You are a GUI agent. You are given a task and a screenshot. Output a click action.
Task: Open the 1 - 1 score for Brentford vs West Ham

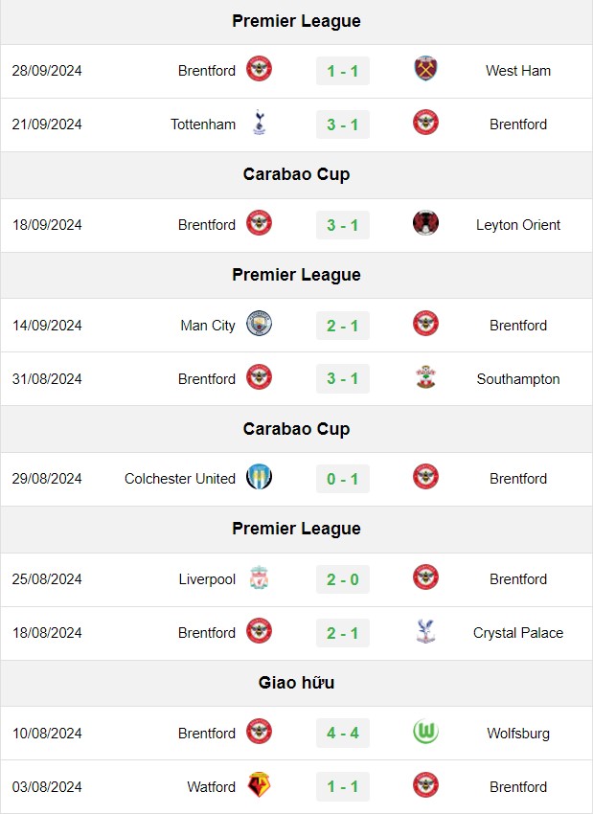click(x=343, y=71)
